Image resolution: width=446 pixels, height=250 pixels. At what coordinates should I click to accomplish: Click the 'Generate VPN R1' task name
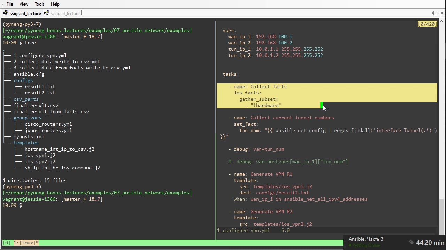(271, 174)
